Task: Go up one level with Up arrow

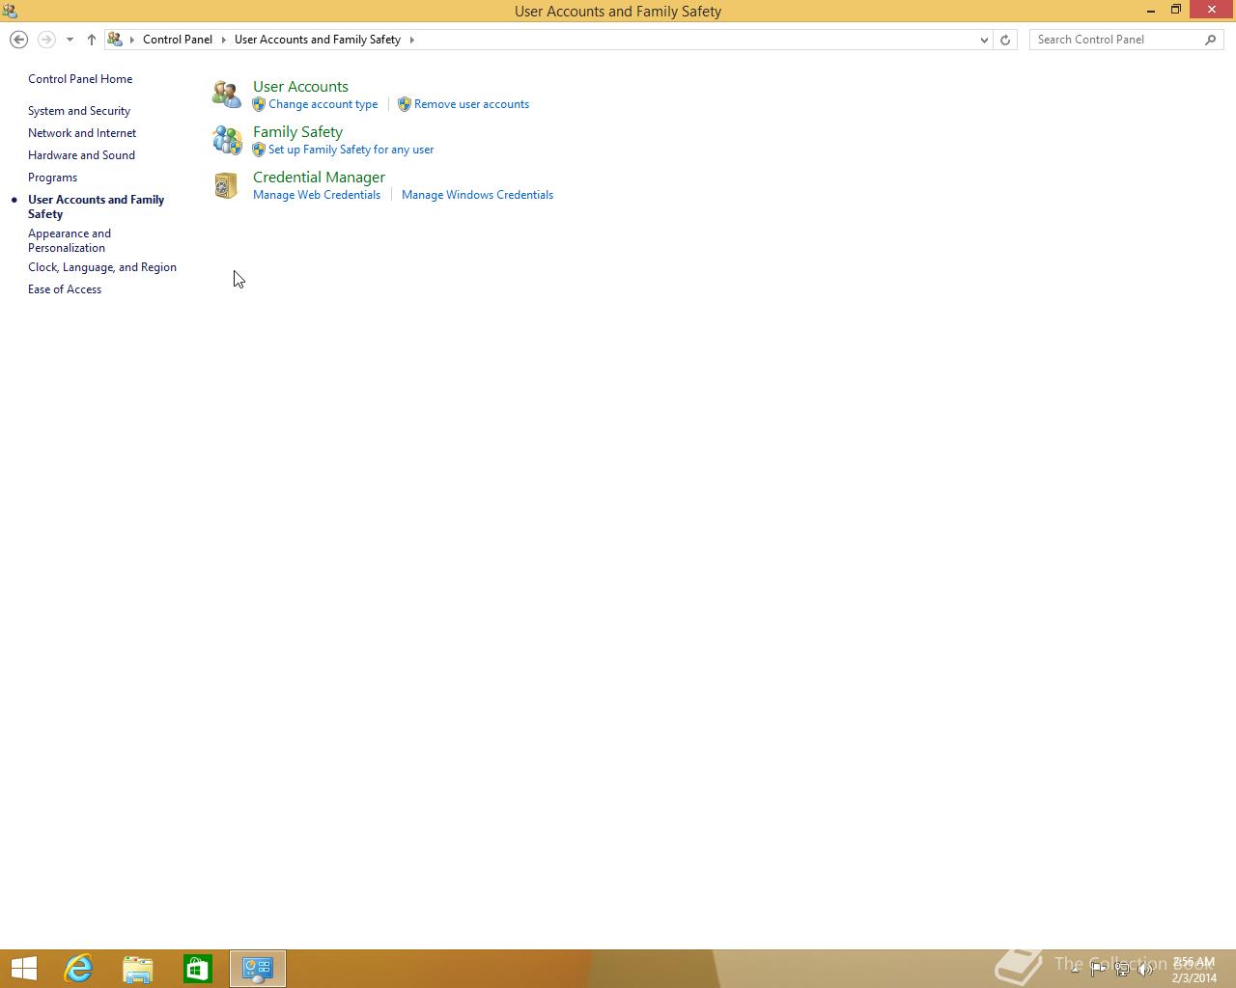Action: coord(91,40)
